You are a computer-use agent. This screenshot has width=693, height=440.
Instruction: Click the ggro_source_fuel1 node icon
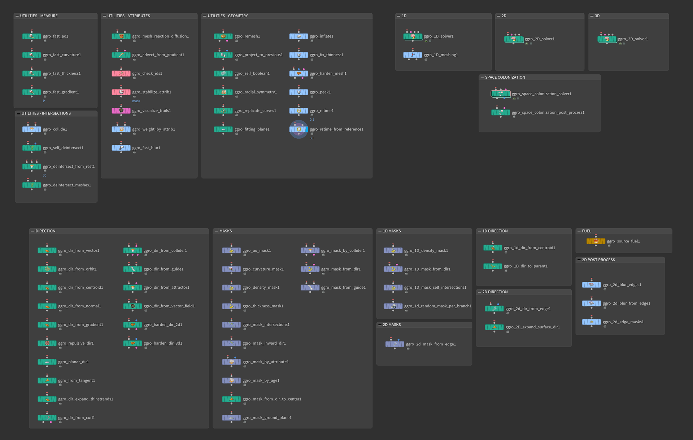[596, 241]
